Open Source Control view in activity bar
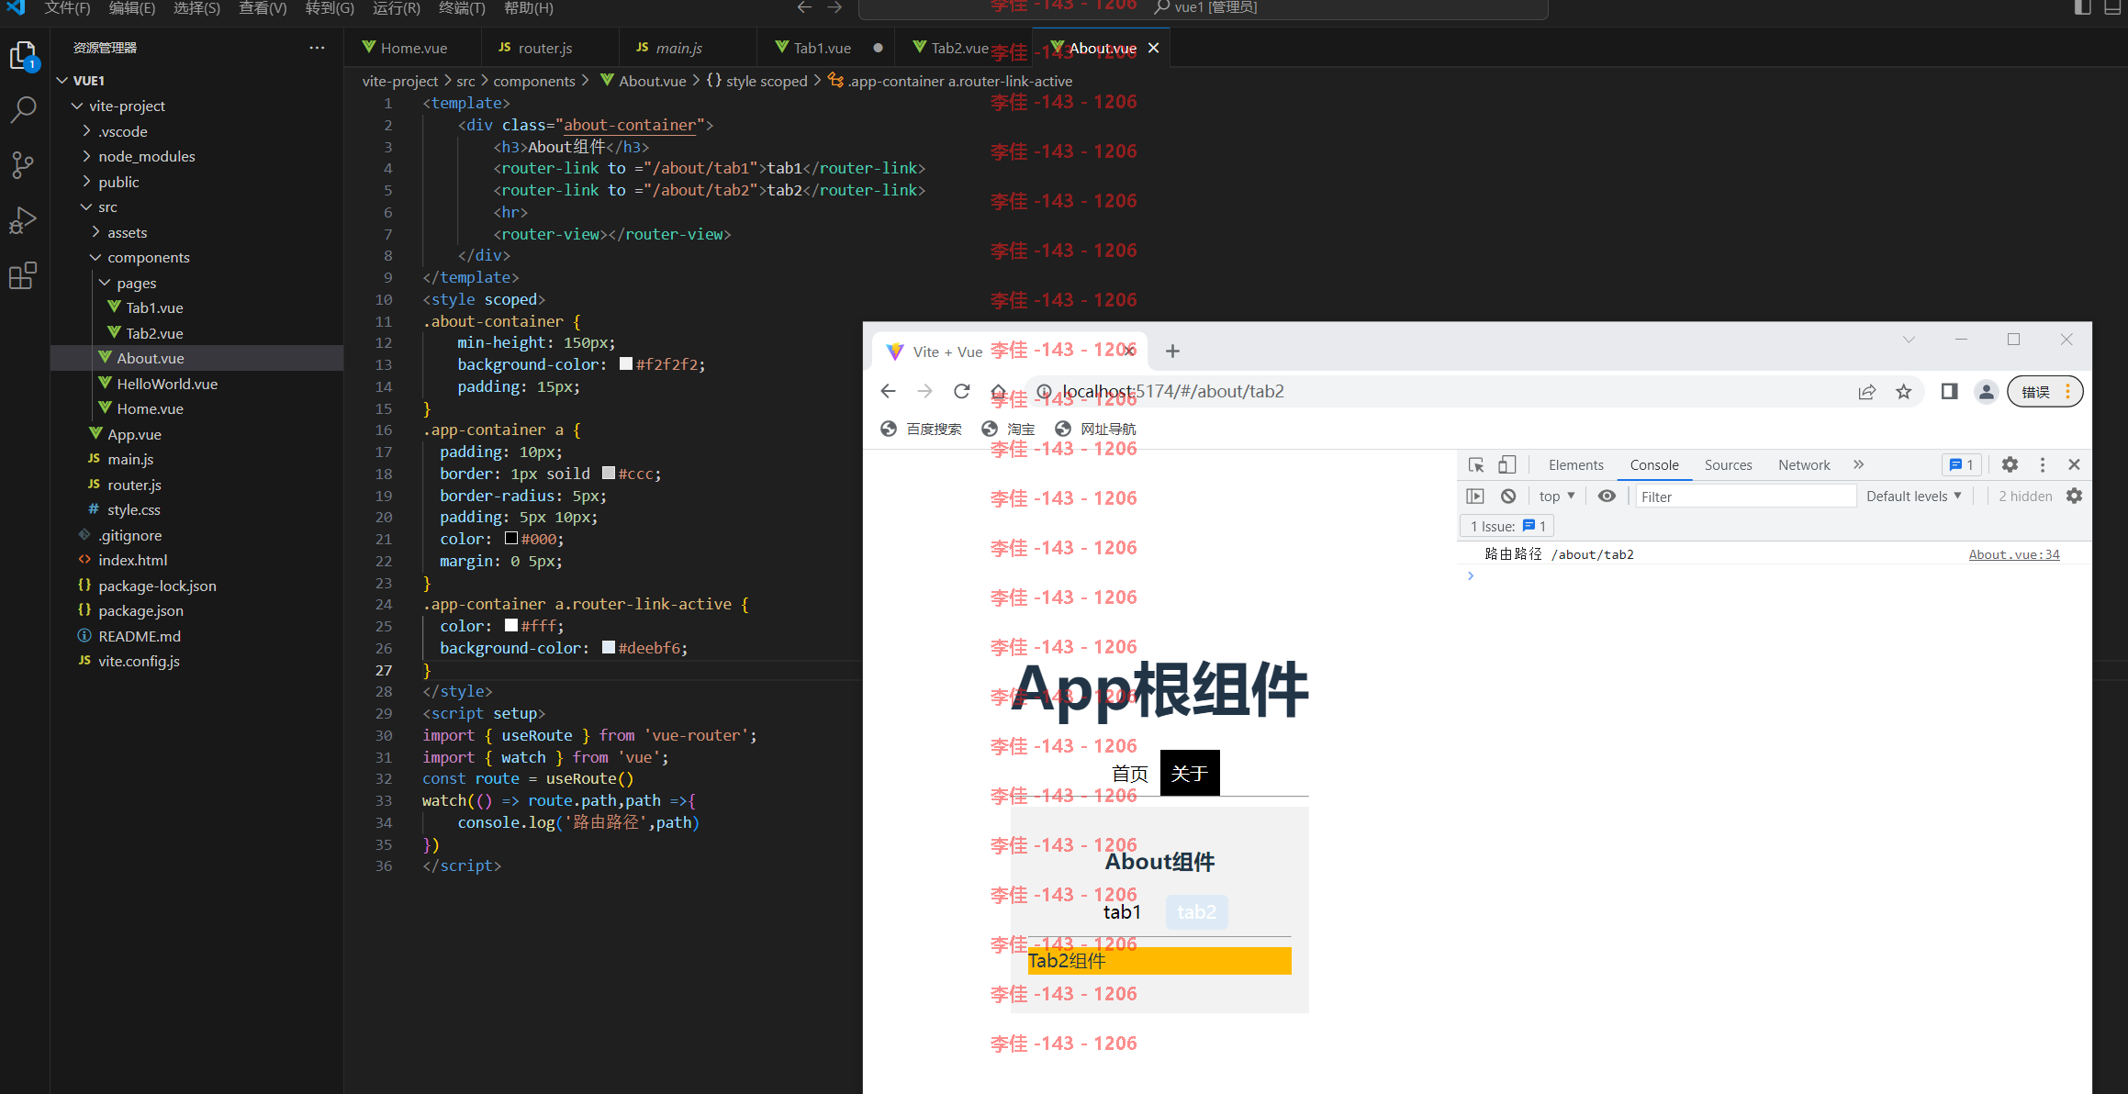 [23, 165]
